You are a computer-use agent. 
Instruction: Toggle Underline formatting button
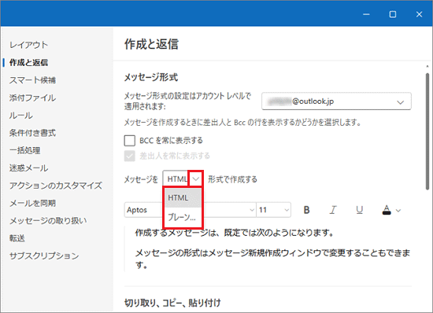(x=359, y=210)
